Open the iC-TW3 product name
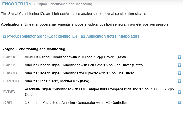The height and width of the screenshot is (114, 184). pos(9,92)
